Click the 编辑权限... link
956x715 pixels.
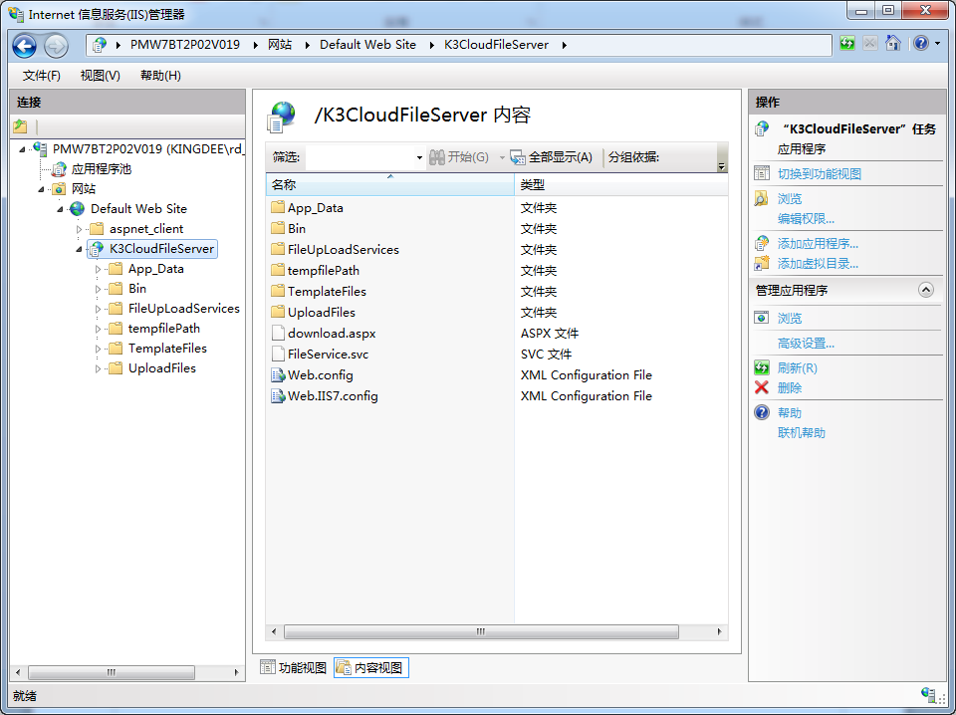[x=806, y=219]
